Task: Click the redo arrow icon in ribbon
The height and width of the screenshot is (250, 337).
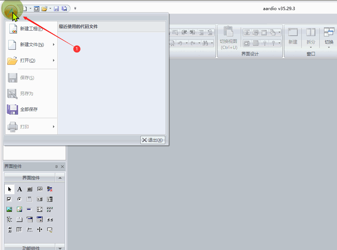Action: 193,43
